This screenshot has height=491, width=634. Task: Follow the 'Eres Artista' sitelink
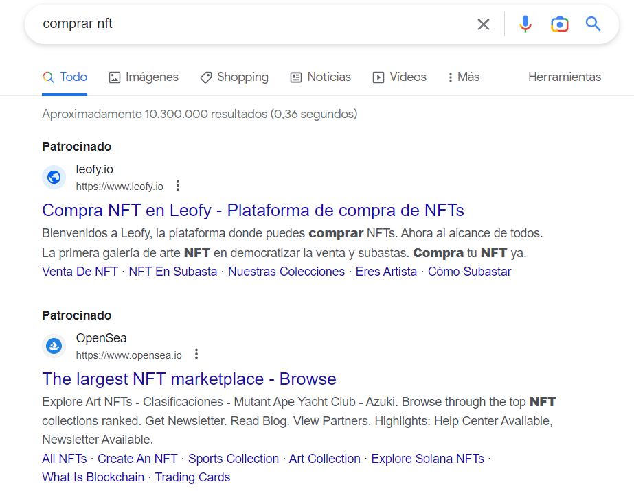(x=386, y=272)
